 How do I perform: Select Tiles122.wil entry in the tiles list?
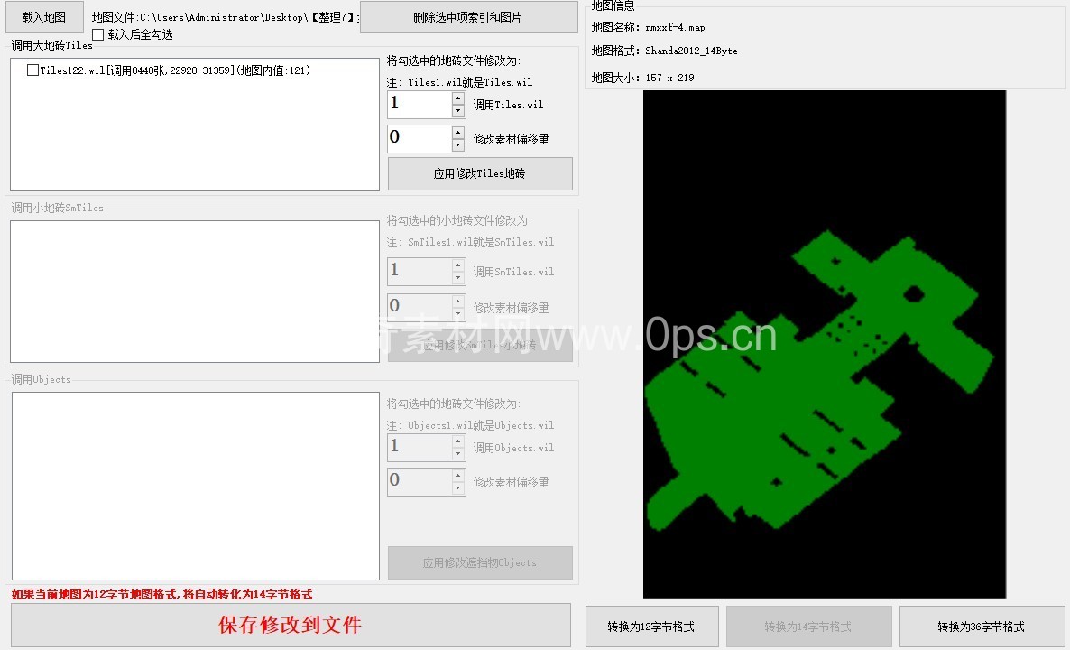click(171, 70)
